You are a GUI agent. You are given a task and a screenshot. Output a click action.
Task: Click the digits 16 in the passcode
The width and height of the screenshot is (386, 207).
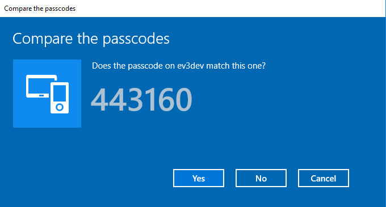[x=158, y=100]
